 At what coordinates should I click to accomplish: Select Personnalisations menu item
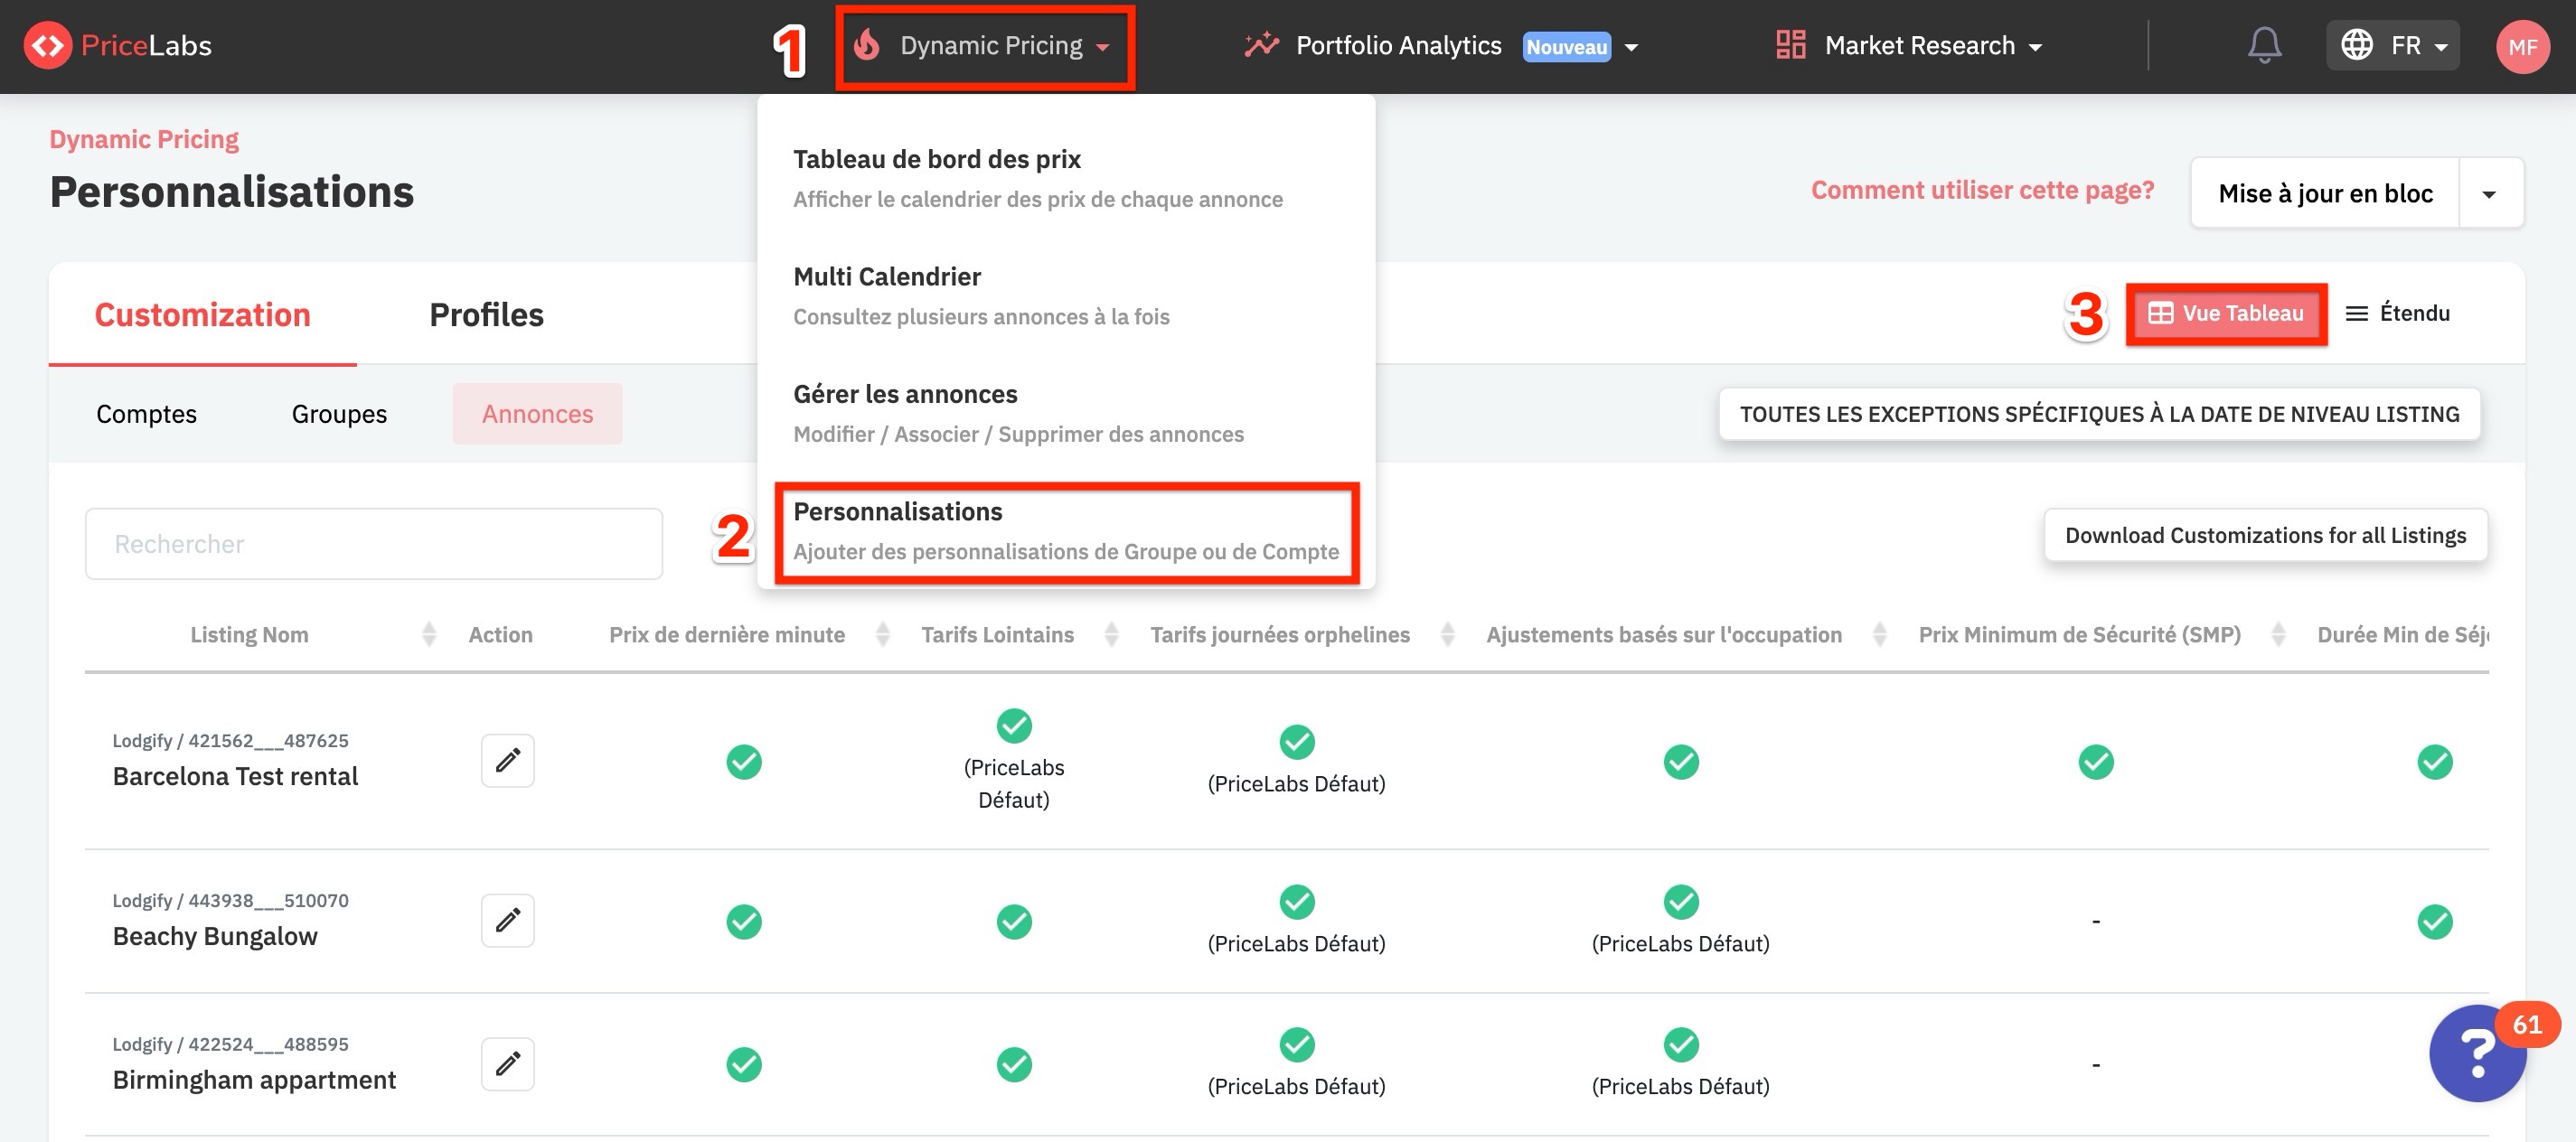coord(1066,531)
